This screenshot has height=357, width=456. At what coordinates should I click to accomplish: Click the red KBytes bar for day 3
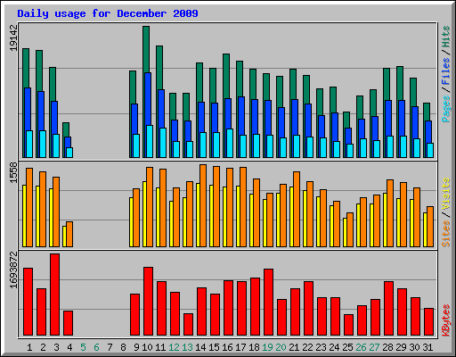point(54,295)
